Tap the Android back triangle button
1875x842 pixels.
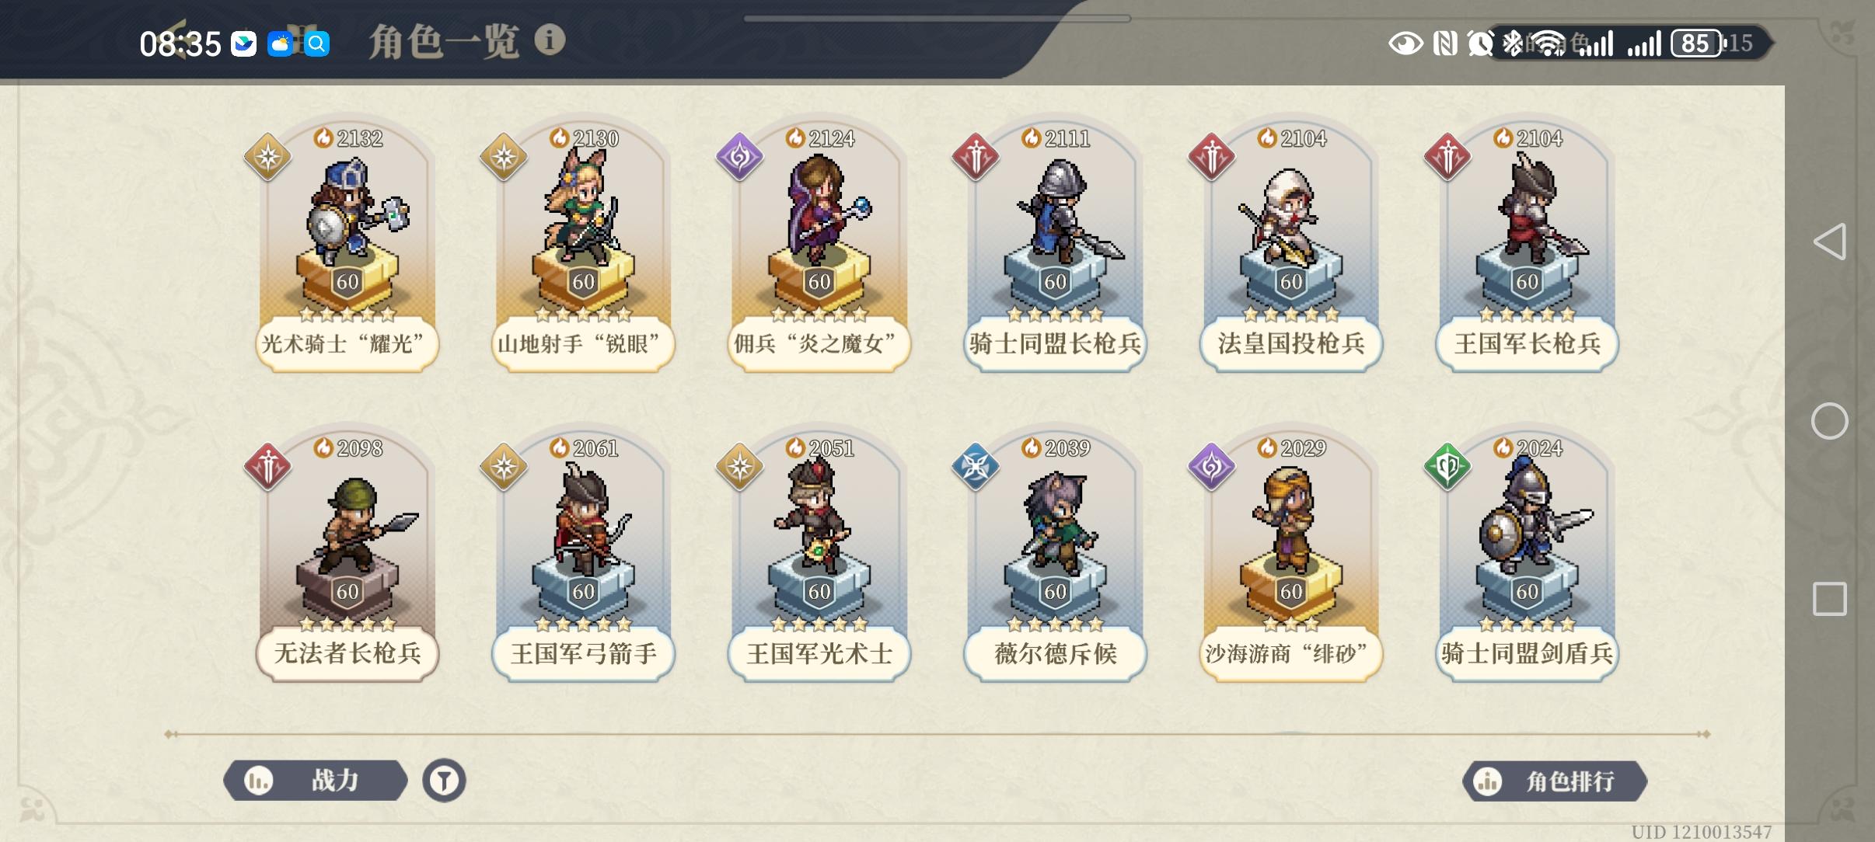1830,242
